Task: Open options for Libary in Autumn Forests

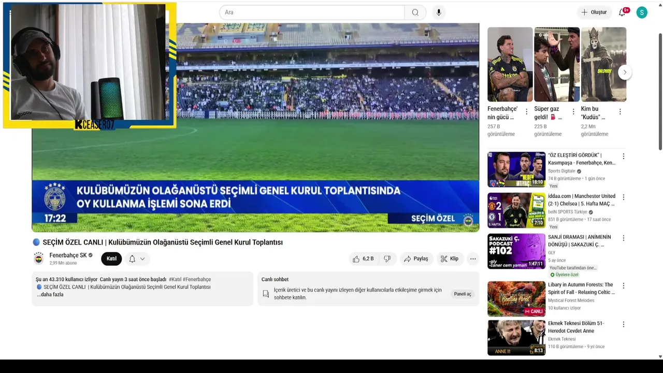Action: pos(624,285)
